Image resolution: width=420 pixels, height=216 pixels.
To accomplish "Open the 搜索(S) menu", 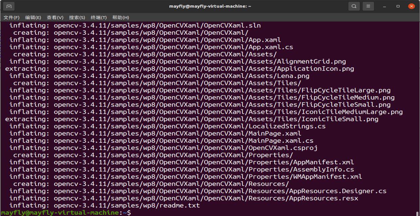I will click(x=76, y=17).
